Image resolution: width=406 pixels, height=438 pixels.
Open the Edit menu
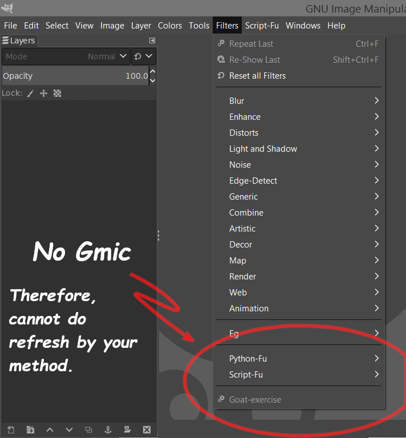pos(31,26)
